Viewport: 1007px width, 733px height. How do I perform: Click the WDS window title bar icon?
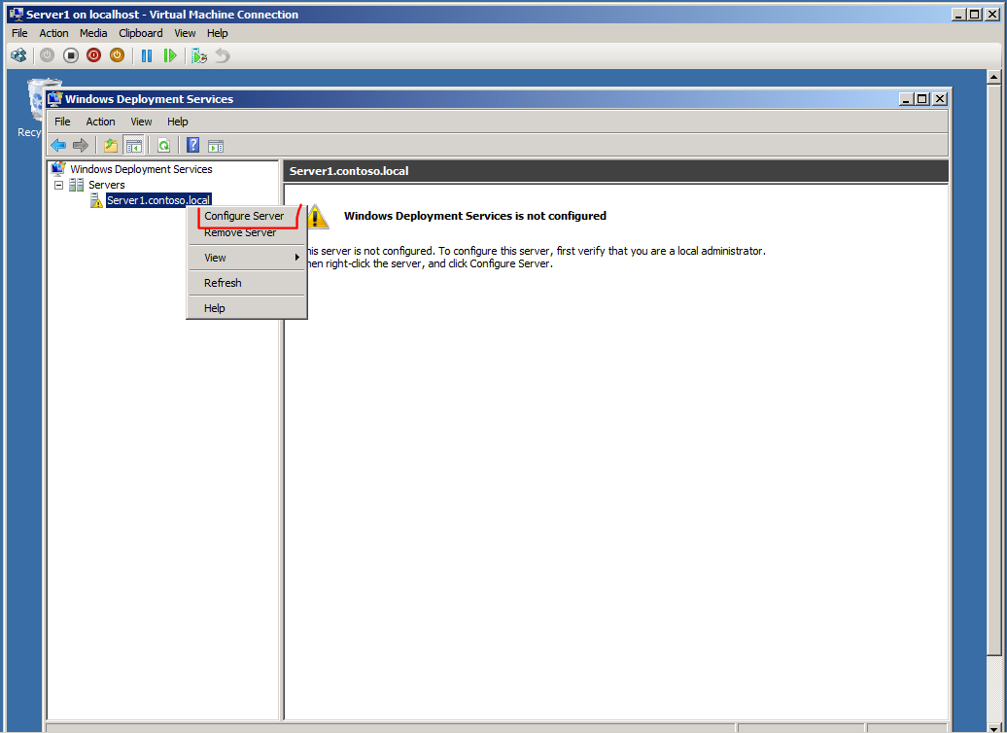(55, 99)
